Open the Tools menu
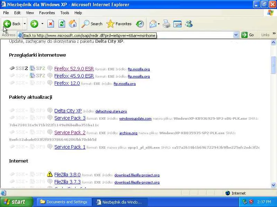Viewport: 277px width, 207px height. (x=65, y=13)
